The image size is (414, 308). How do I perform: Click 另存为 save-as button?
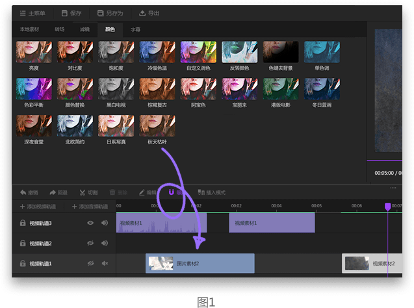pyautogui.click(x=110, y=13)
